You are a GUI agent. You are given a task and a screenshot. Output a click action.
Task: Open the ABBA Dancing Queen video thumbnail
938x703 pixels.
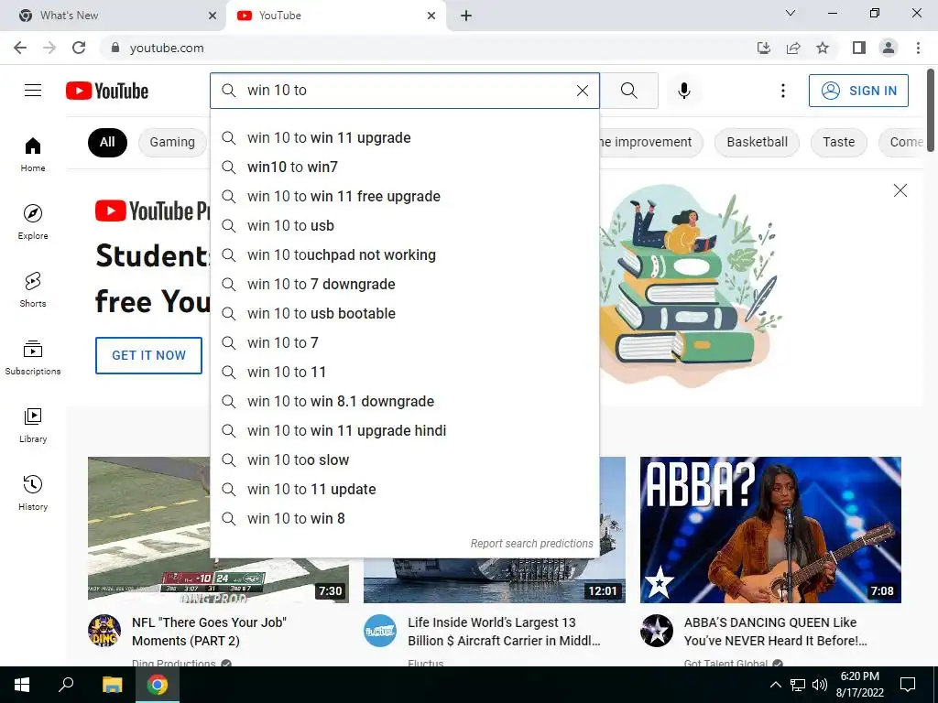pos(770,530)
